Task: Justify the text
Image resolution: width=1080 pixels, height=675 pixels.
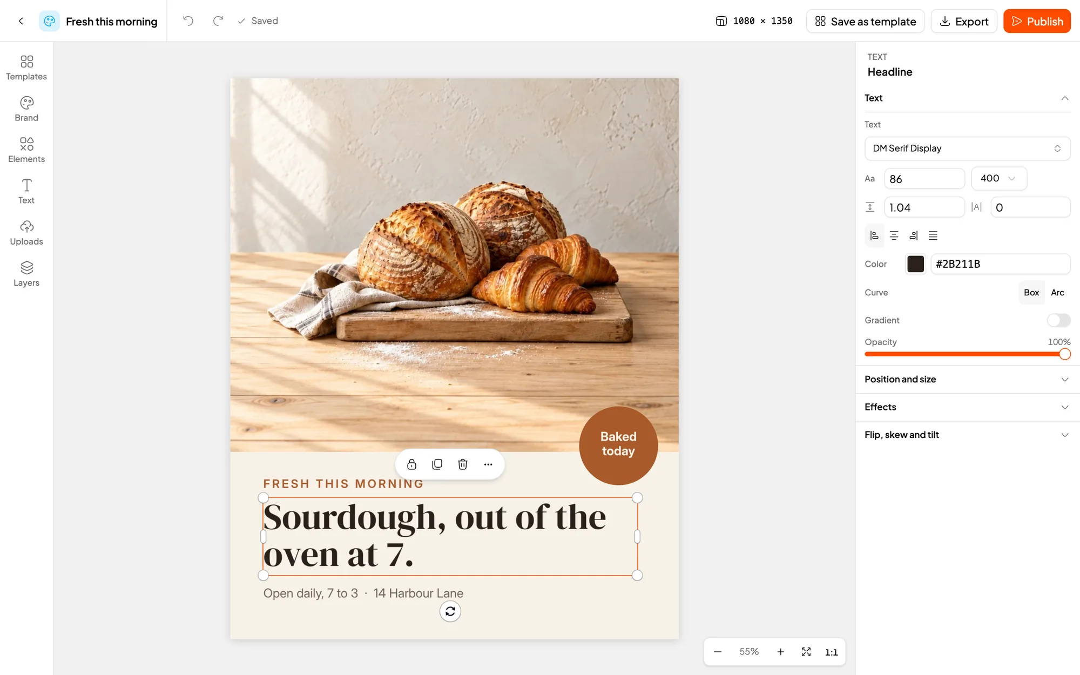Action: [933, 235]
